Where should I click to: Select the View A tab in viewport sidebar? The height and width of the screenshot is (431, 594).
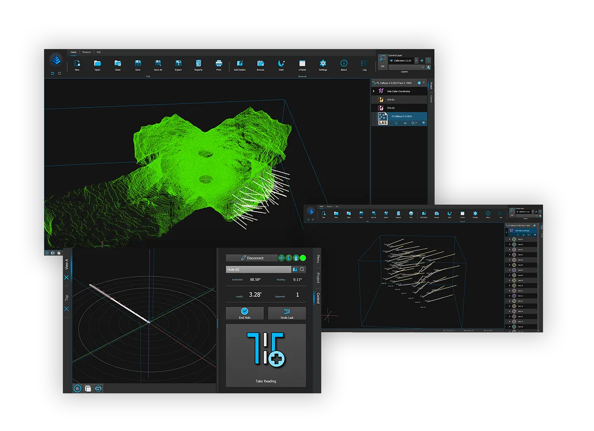pos(67,263)
